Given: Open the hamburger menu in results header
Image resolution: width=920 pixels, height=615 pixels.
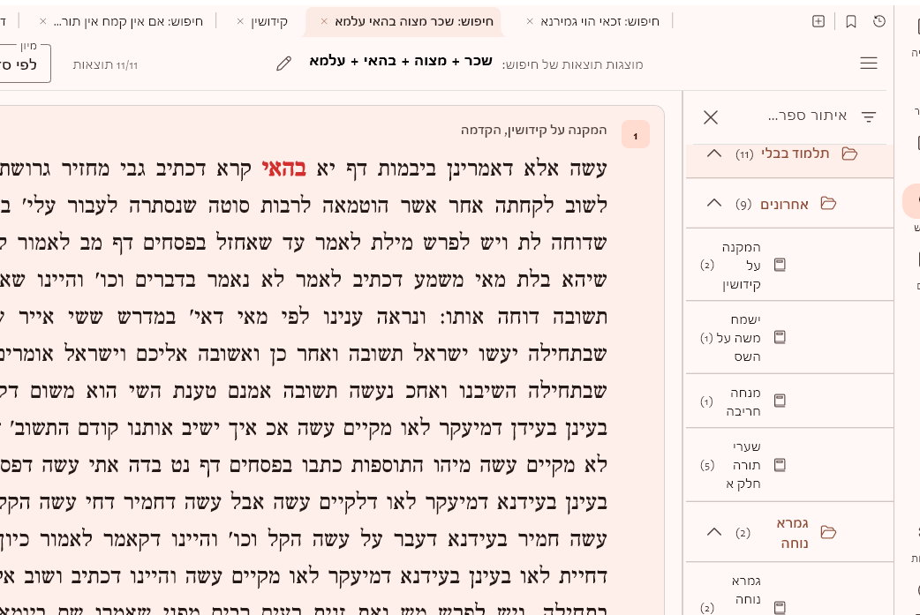Looking at the screenshot, I should [x=868, y=63].
